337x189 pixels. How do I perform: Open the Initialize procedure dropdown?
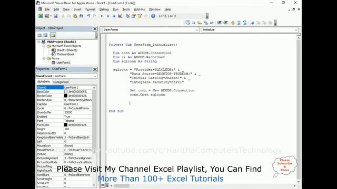pos(296,30)
